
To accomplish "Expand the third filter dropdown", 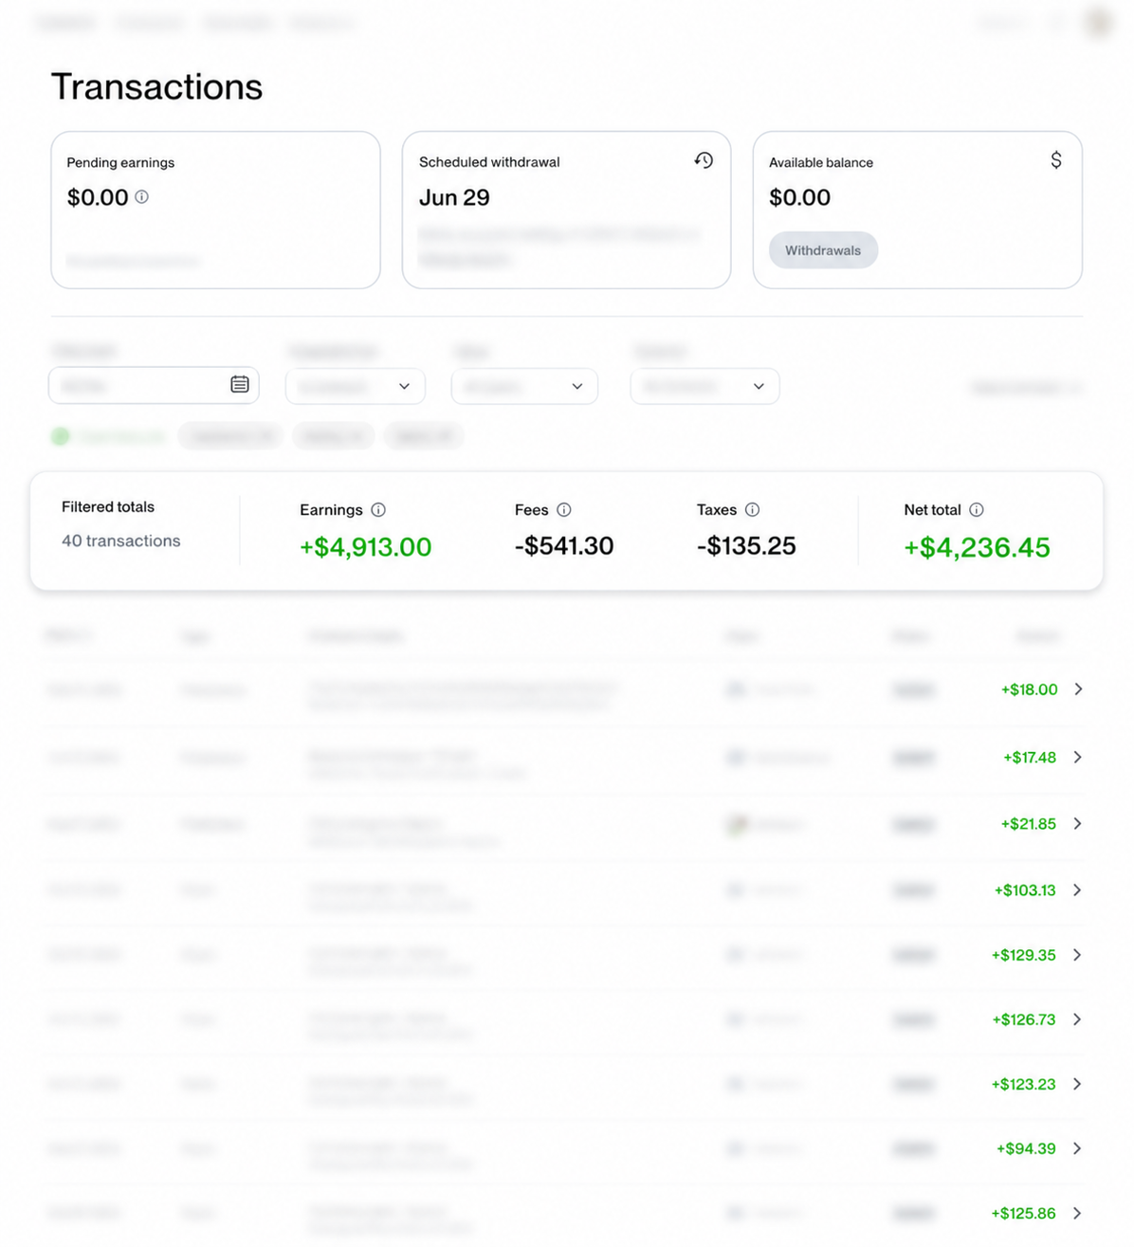I will pos(524,386).
